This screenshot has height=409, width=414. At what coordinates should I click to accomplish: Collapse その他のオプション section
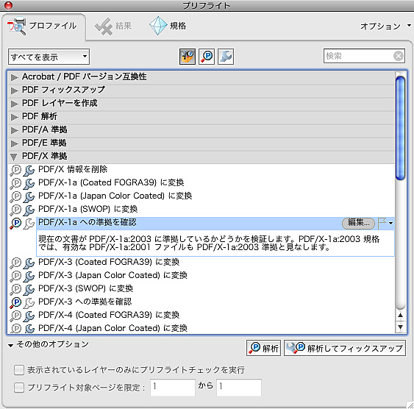pos(10,345)
